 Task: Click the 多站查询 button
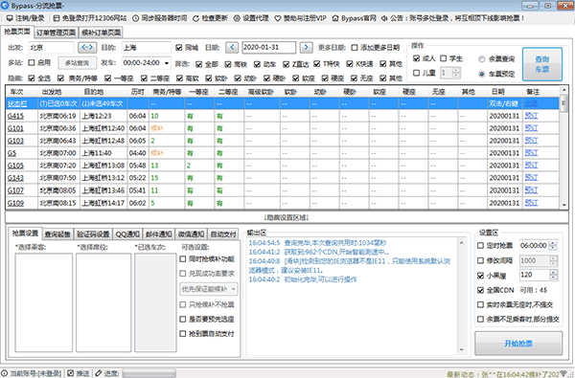[x=77, y=63]
